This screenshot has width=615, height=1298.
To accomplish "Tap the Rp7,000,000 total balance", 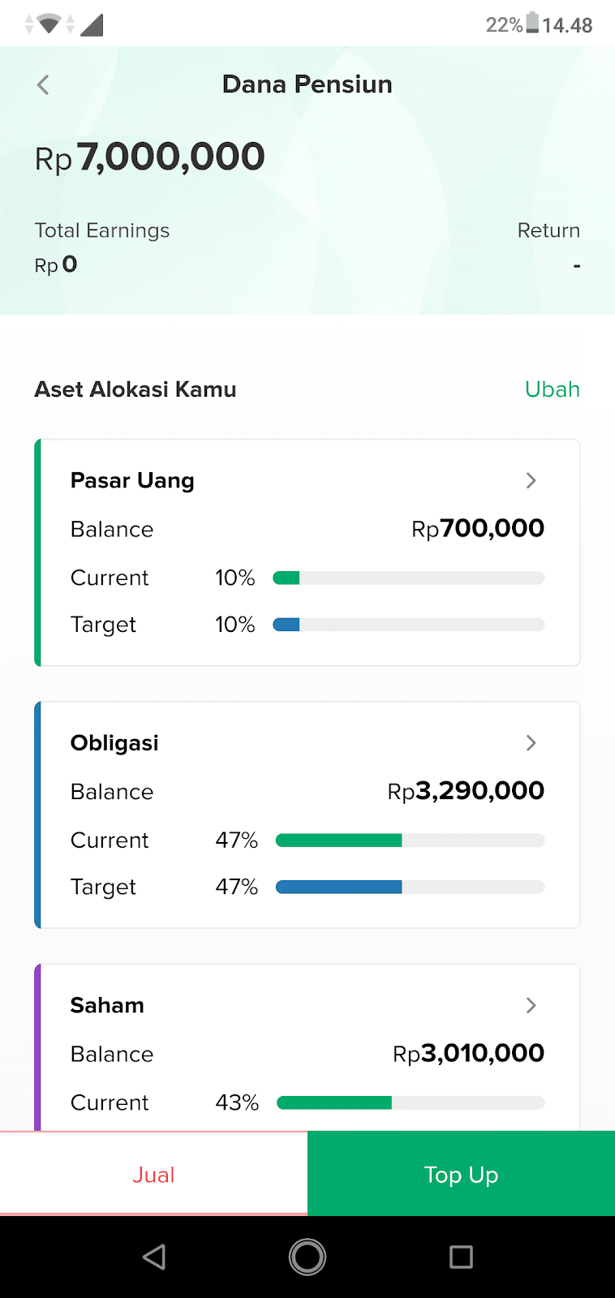I will tap(149, 157).
